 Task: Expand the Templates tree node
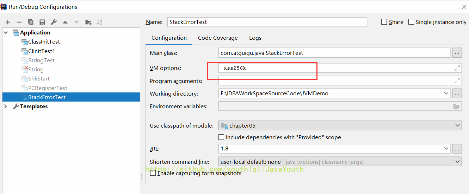6,106
